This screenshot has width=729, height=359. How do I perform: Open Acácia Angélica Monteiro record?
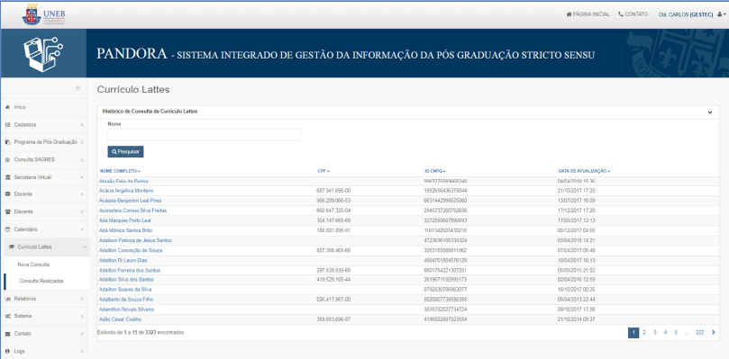click(x=126, y=191)
